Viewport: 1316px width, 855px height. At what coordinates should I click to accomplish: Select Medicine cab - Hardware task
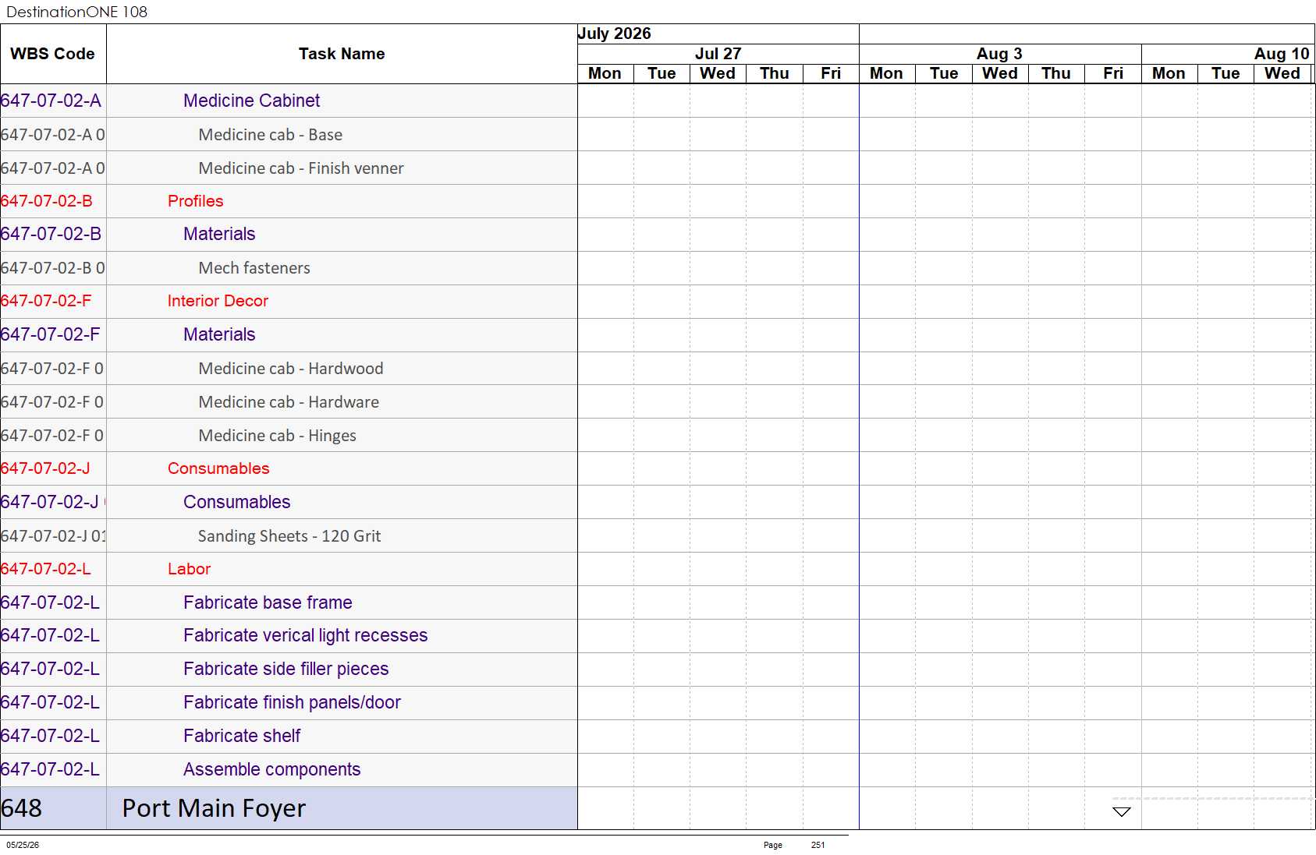click(x=289, y=402)
